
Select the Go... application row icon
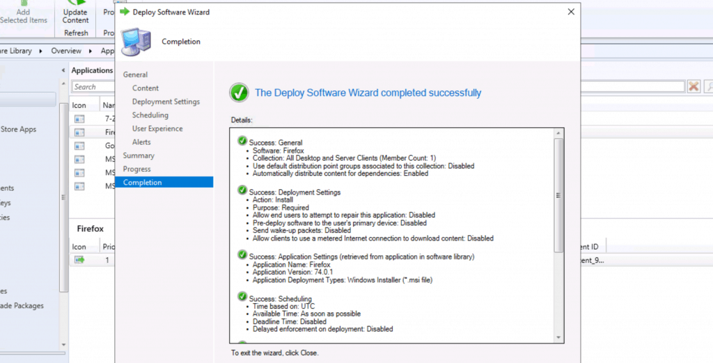pyautogui.click(x=79, y=146)
